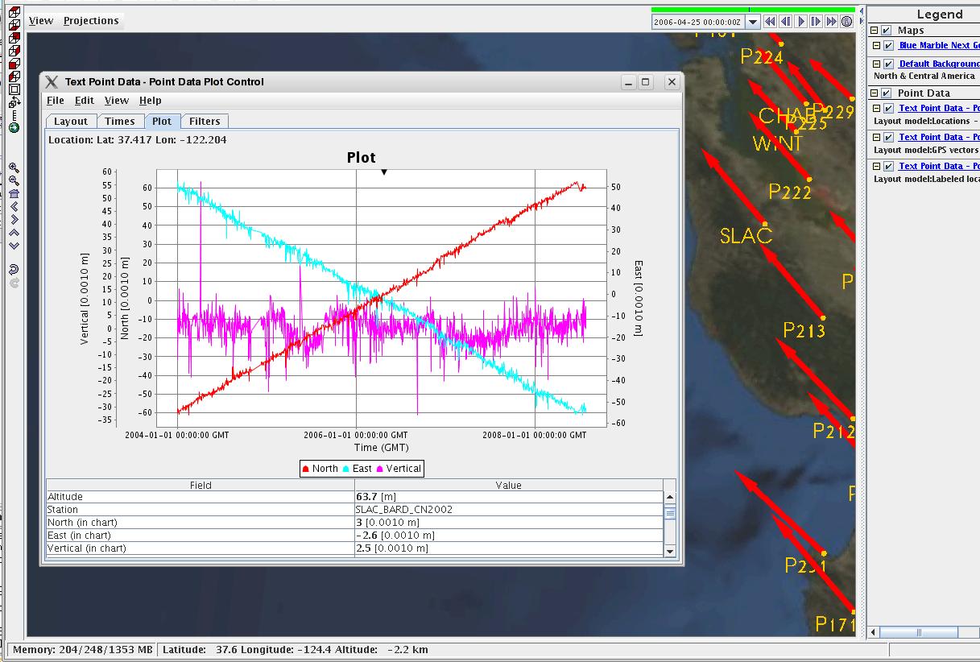Open Text Point Data link above Locations
This screenshot has width=980, height=662.
pos(939,109)
